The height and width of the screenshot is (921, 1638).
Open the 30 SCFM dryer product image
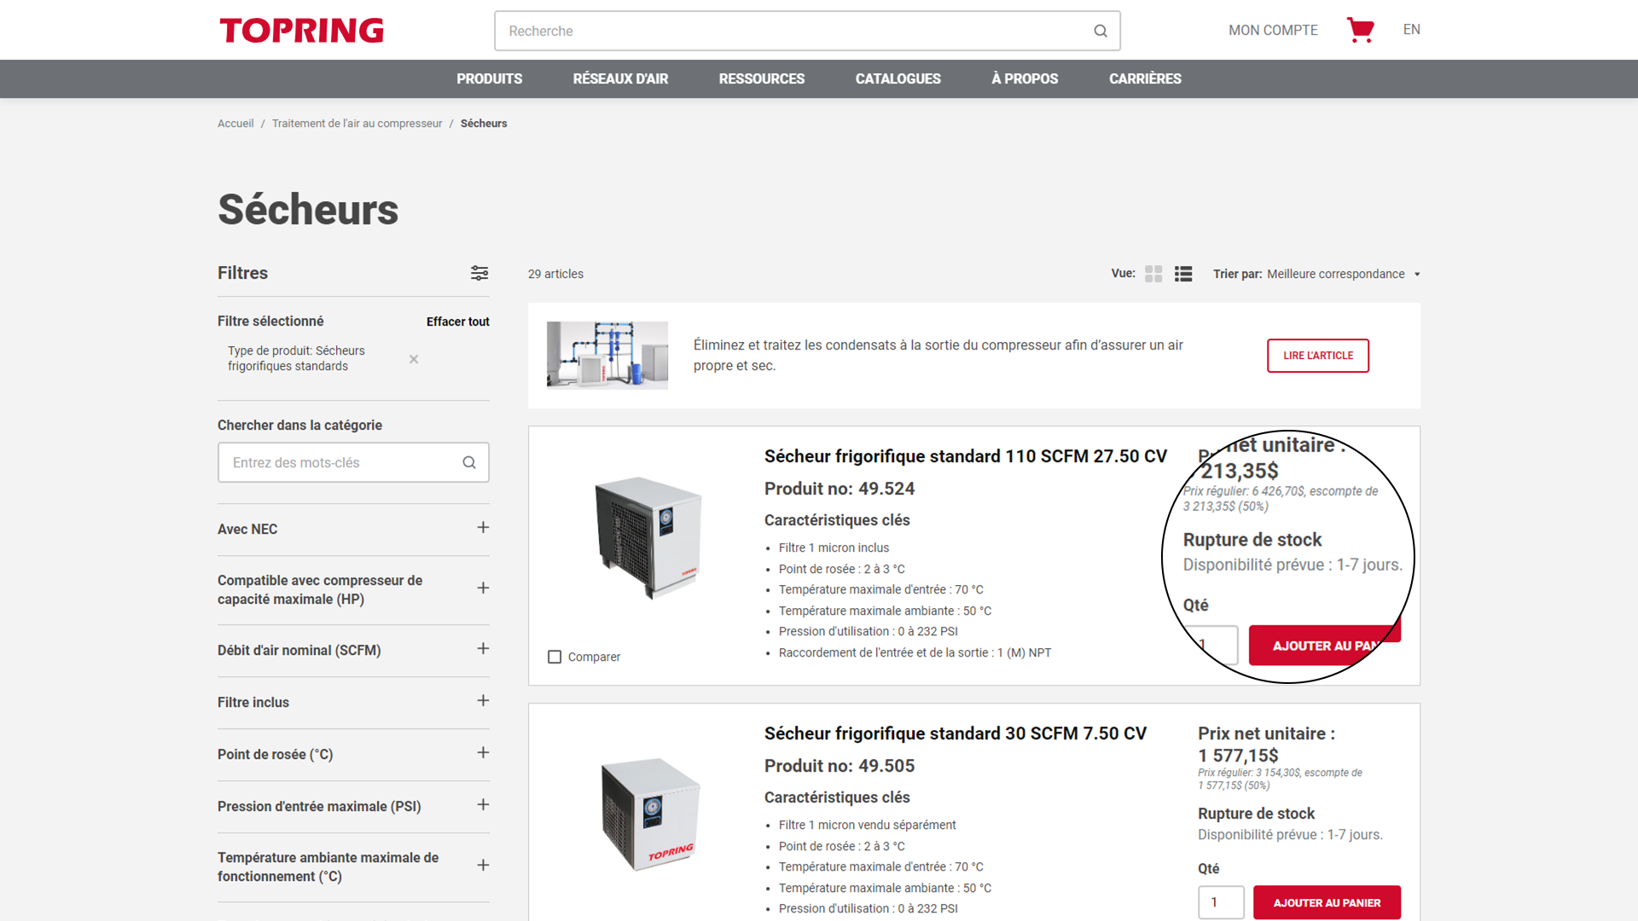pyautogui.click(x=650, y=813)
